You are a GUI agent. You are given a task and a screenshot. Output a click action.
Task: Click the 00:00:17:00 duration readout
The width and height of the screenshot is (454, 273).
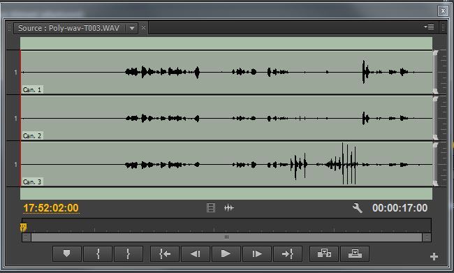400,208
